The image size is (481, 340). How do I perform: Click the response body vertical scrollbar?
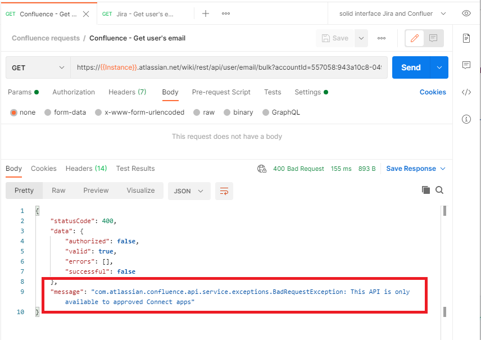click(445, 261)
